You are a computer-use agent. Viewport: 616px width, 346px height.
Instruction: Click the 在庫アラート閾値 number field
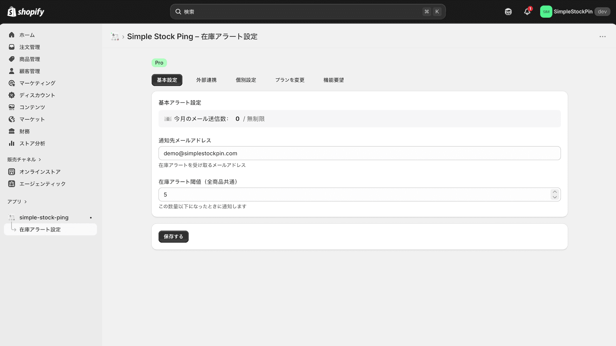click(x=360, y=195)
